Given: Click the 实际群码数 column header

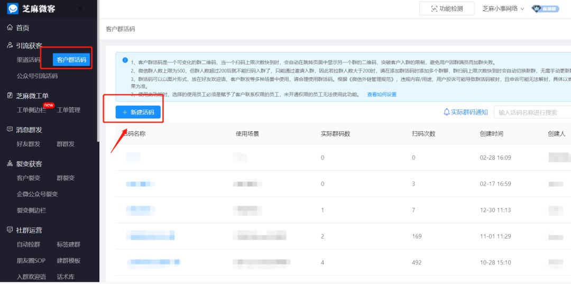Looking at the screenshot, I should point(335,134).
